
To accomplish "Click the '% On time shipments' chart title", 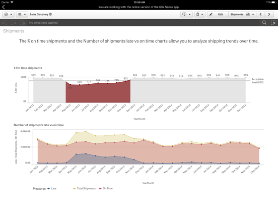I will 28,68.
